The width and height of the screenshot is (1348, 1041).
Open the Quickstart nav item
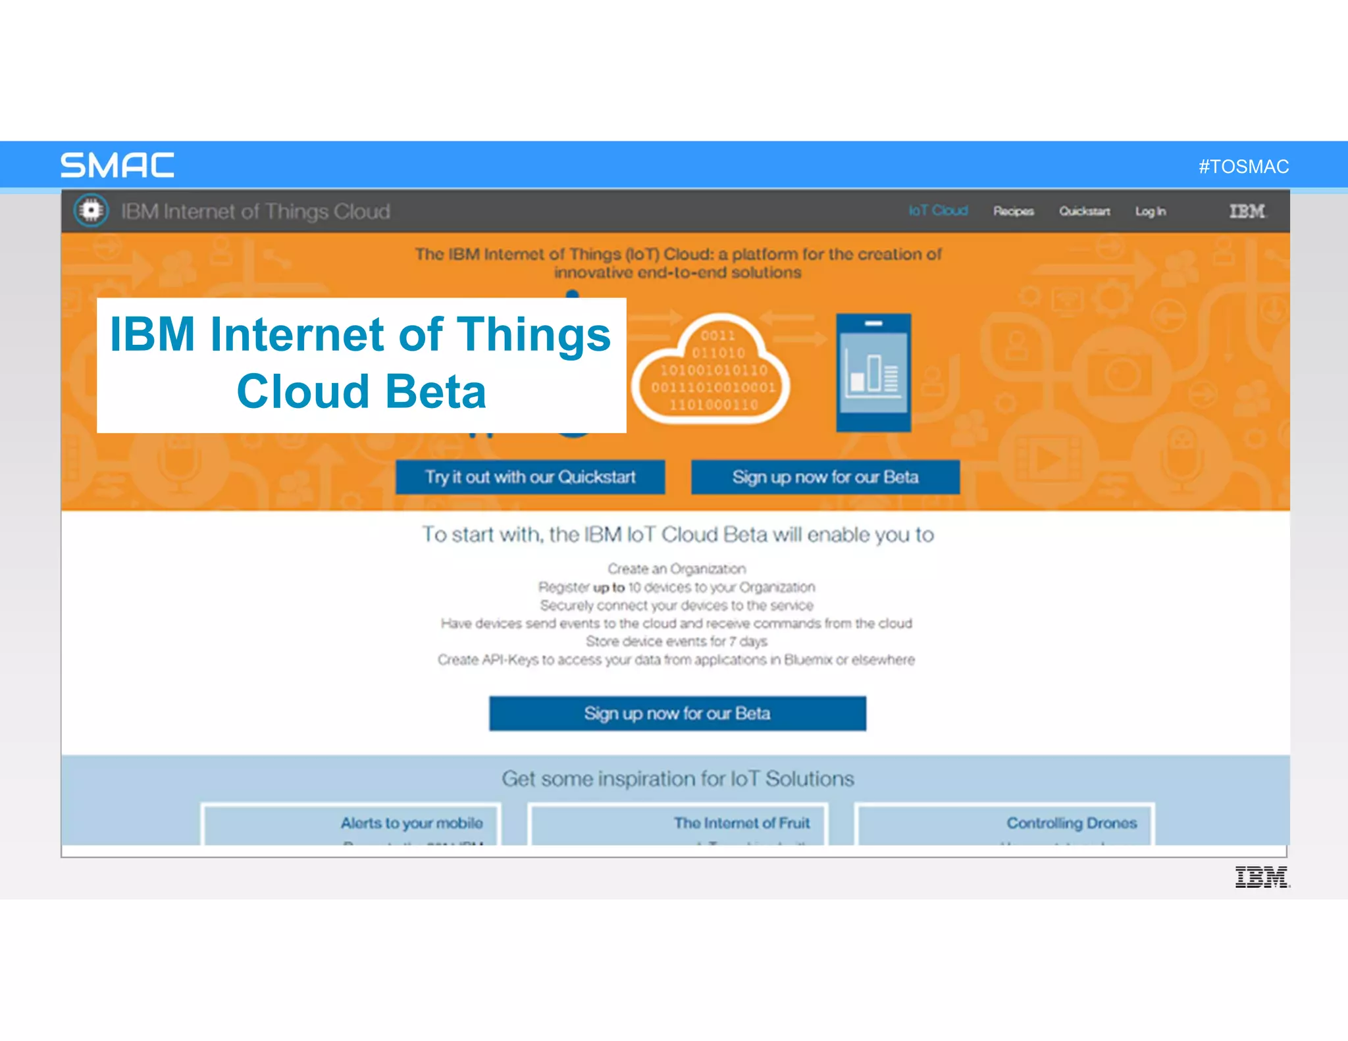(1084, 211)
